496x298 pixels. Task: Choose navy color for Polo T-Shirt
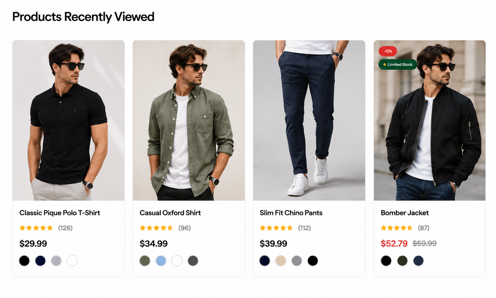click(x=40, y=261)
